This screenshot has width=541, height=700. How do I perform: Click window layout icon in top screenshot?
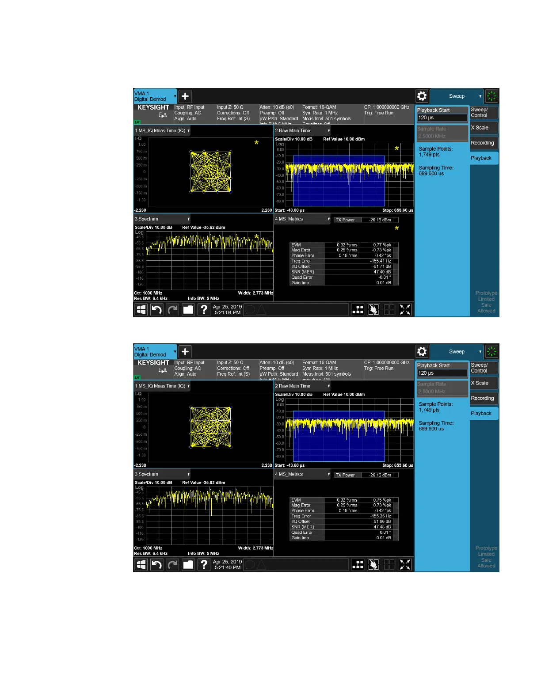[358, 309]
